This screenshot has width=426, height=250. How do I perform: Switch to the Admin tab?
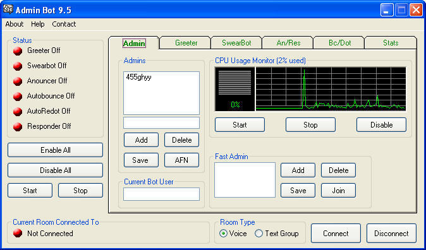click(134, 43)
